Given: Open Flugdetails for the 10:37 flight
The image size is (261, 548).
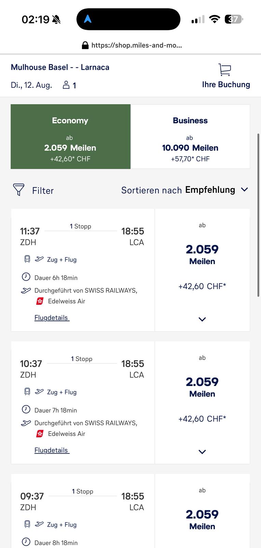Looking at the screenshot, I should click(52, 450).
